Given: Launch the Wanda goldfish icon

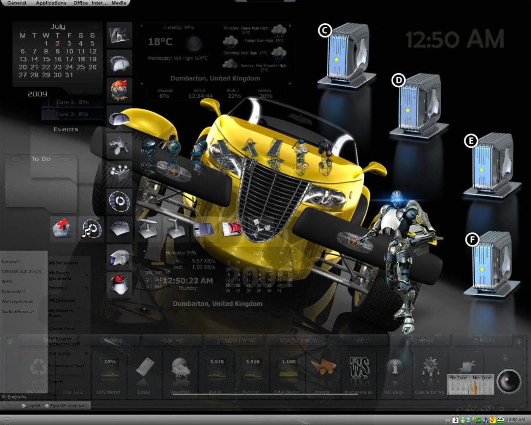Looking at the screenshot, I should pos(323,375).
